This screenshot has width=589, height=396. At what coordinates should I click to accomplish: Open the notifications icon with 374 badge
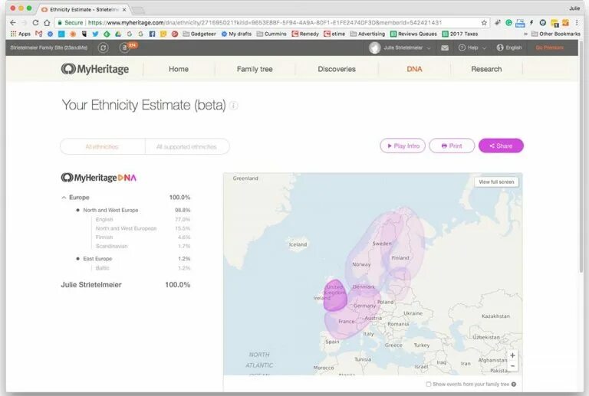click(x=127, y=47)
